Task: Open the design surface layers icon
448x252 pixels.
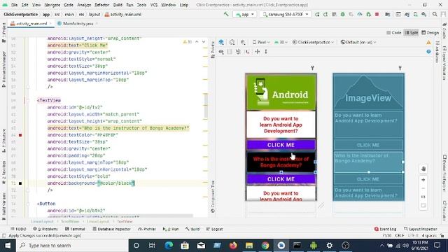Action: (221, 42)
